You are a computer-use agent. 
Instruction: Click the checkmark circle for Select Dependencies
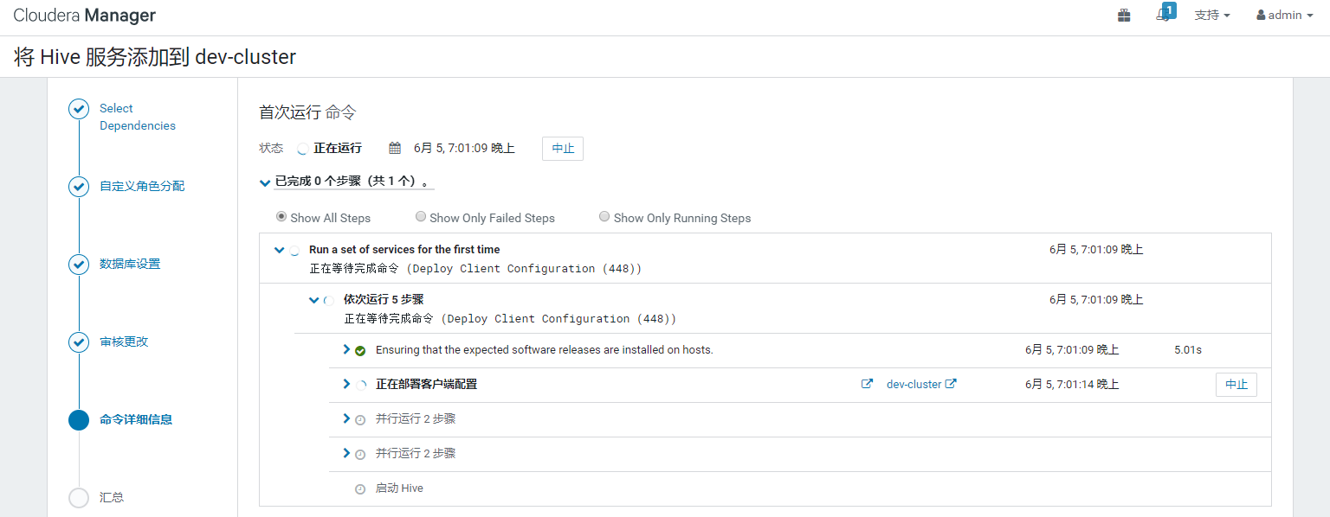[79, 109]
